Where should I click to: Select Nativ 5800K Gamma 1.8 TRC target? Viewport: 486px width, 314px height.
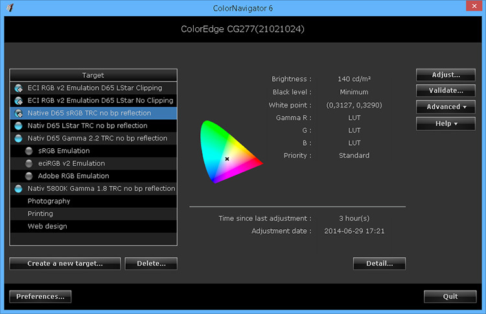pos(93,188)
